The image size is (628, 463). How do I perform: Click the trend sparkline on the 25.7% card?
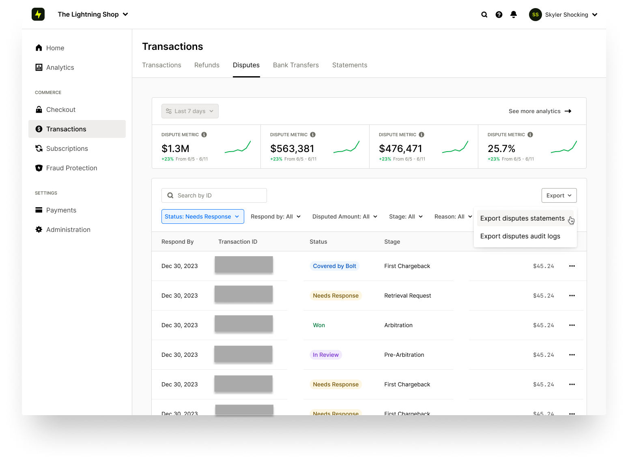click(564, 147)
